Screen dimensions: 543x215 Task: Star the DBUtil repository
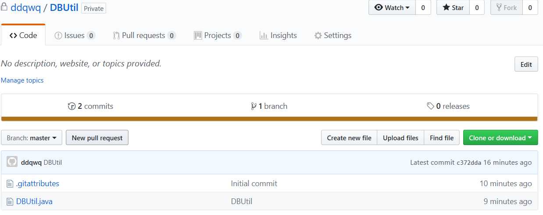[453, 7]
